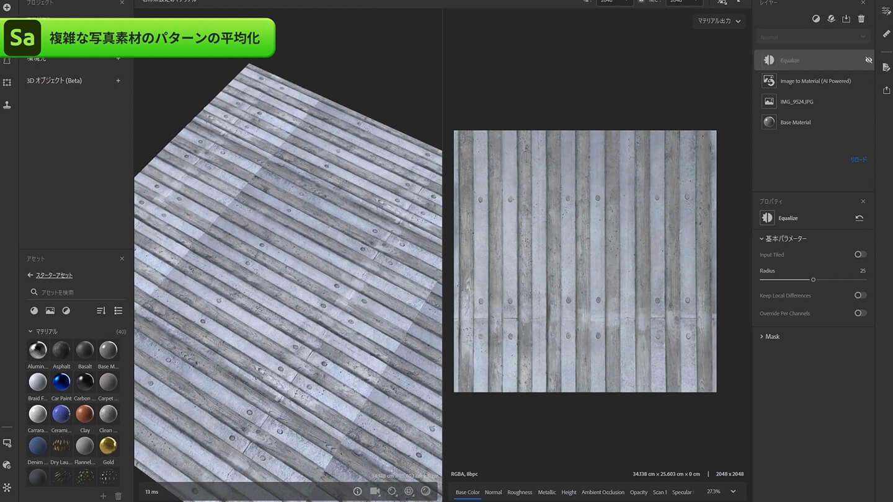The height and width of the screenshot is (502, 893).
Task: Select the crop frame tool on left sidebar
Action: click(7, 82)
